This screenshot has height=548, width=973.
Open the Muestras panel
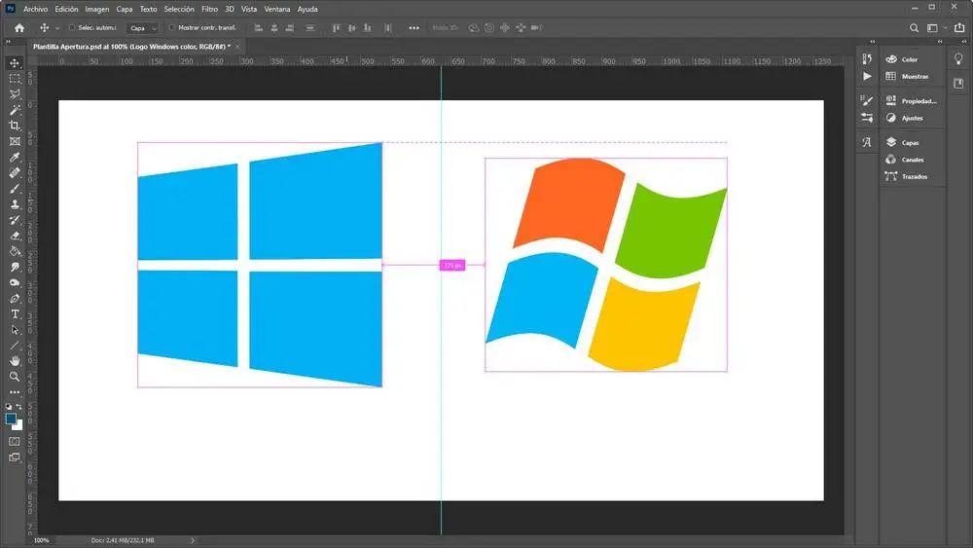[x=913, y=76]
